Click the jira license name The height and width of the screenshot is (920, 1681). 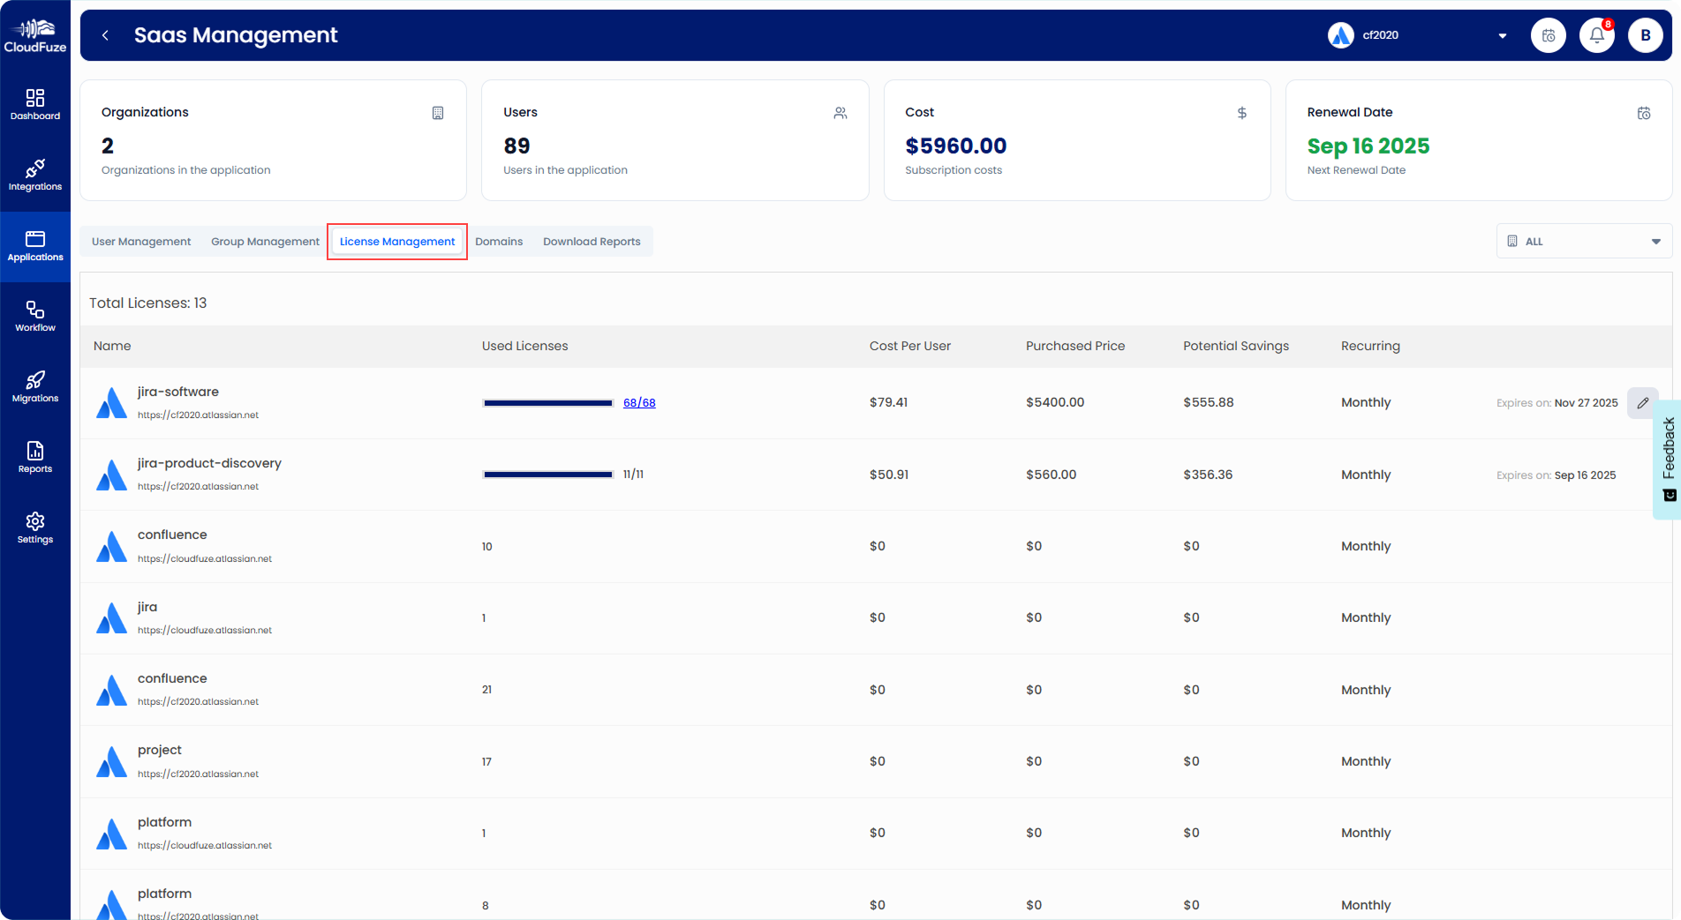click(x=147, y=607)
